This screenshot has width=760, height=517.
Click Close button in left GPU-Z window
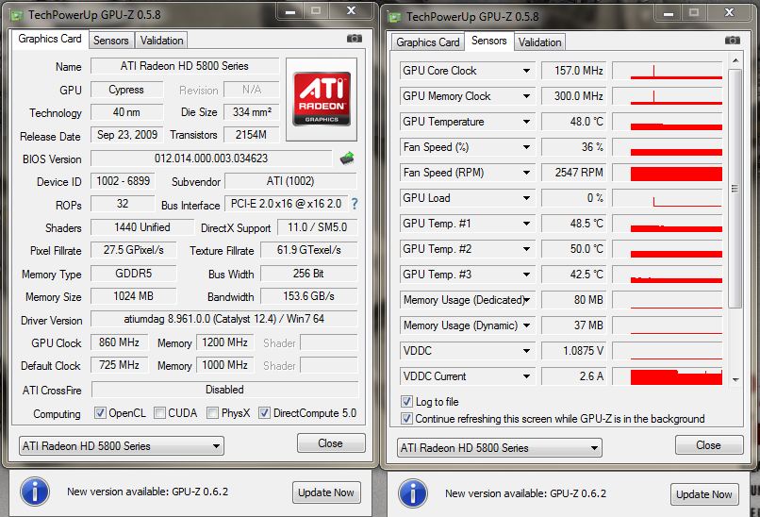click(x=331, y=443)
